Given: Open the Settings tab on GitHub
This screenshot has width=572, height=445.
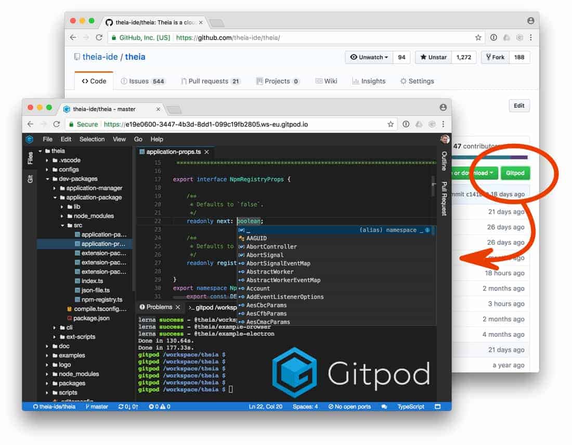Looking at the screenshot, I should [417, 81].
